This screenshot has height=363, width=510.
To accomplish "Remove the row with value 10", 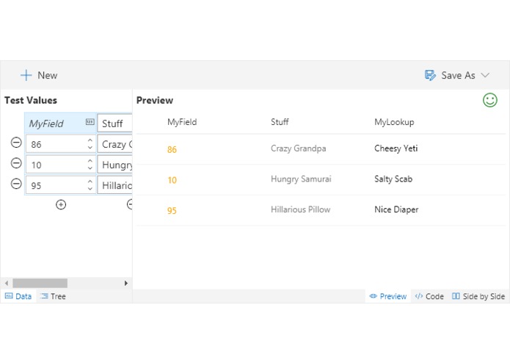I will [x=16, y=163].
